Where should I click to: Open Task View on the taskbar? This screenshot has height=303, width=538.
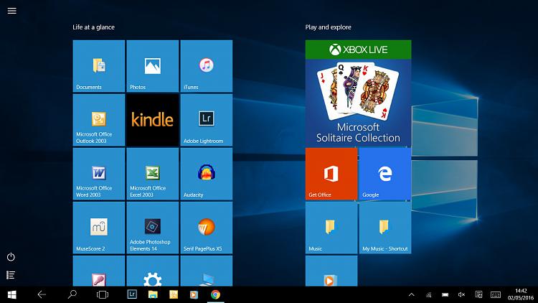103,294
